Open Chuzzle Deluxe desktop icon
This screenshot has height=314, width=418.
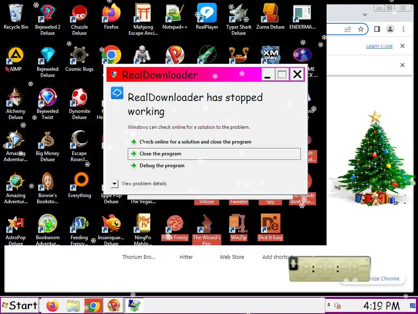point(80,19)
